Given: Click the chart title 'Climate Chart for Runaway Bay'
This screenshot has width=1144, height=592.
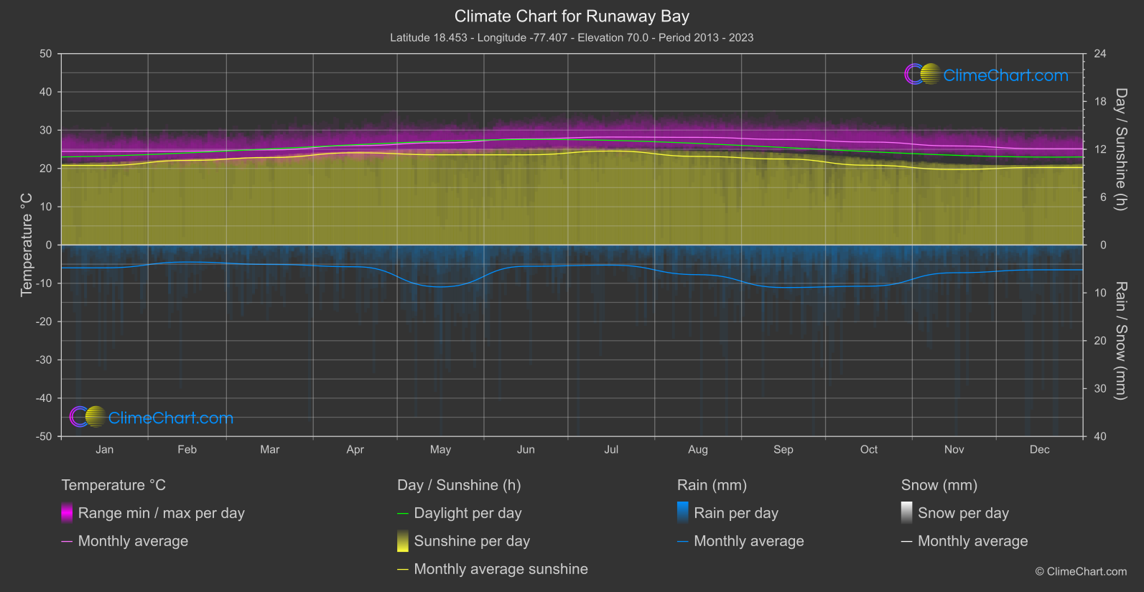Looking at the screenshot, I should point(572,17).
